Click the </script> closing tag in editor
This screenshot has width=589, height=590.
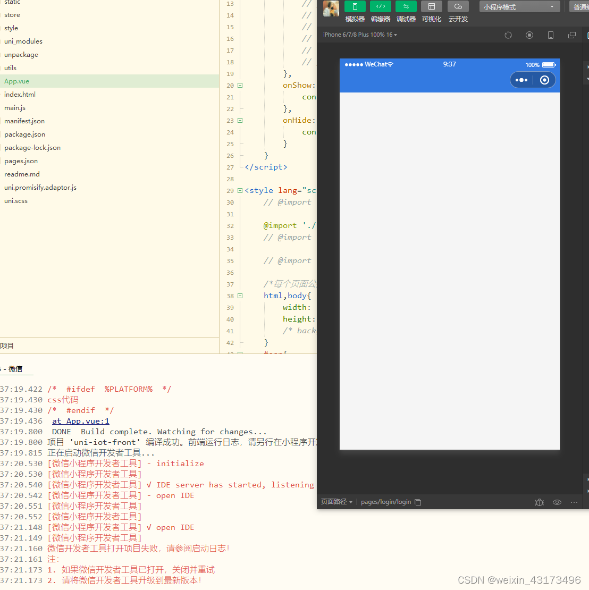[x=266, y=167]
